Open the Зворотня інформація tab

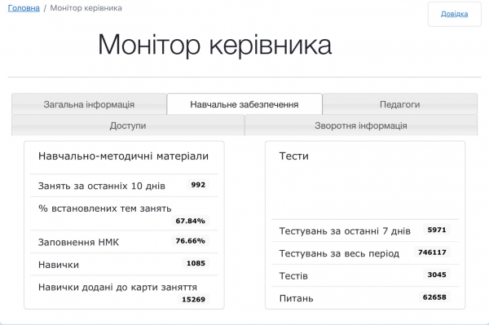click(361, 125)
